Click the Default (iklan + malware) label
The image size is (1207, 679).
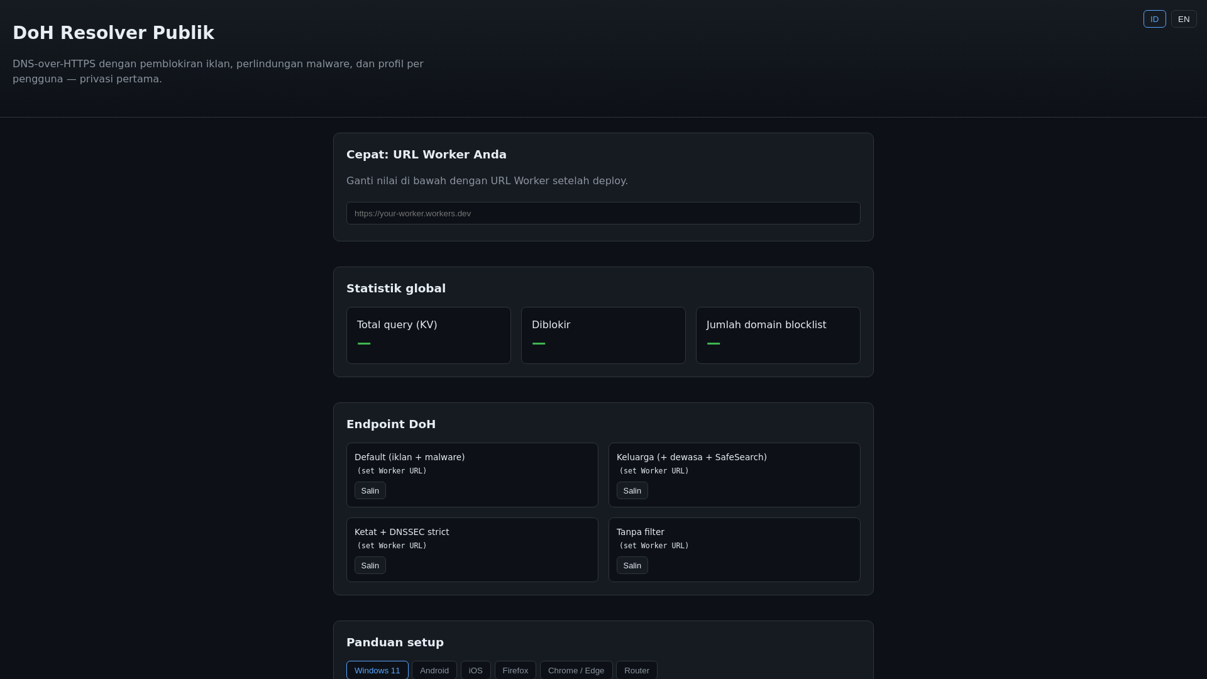click(410, 457)
